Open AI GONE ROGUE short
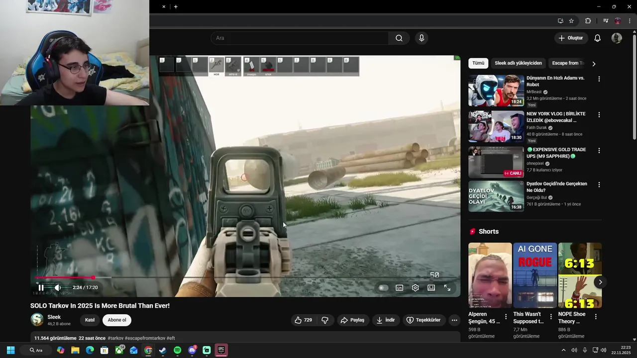Image resolution: width=637 pixels, height=358 pixels. (535, 275)
